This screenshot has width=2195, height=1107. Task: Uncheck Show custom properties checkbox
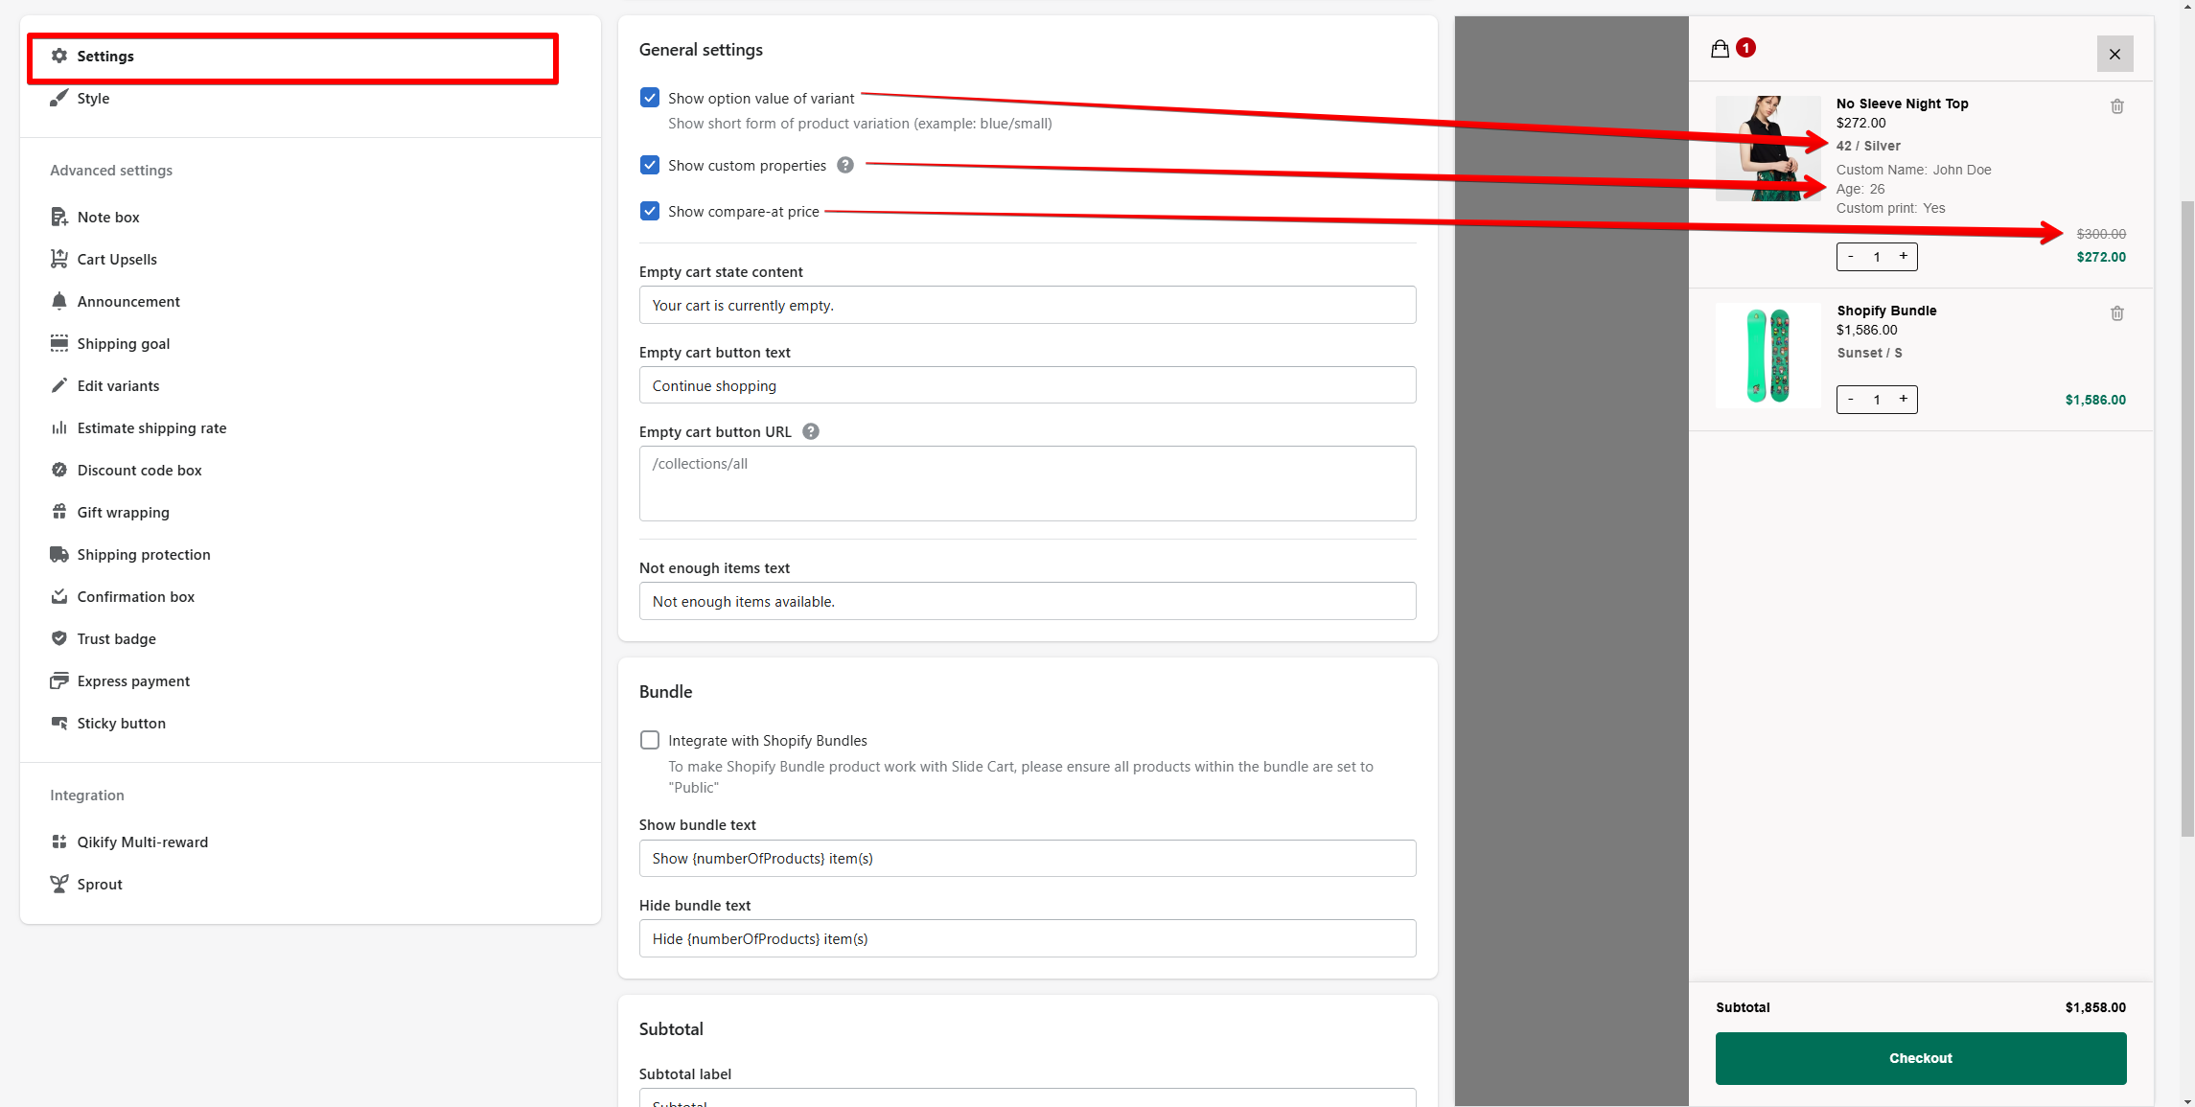[650, 165]
